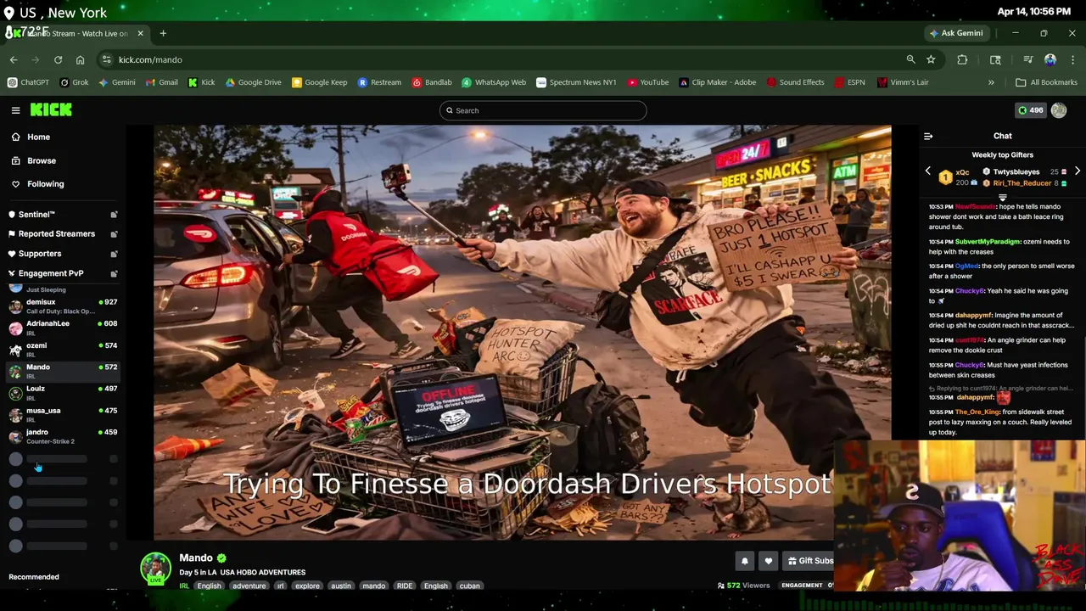Click the green Kick logo
This screenshot has height=611, width=1086.
(x=51, y=110)
